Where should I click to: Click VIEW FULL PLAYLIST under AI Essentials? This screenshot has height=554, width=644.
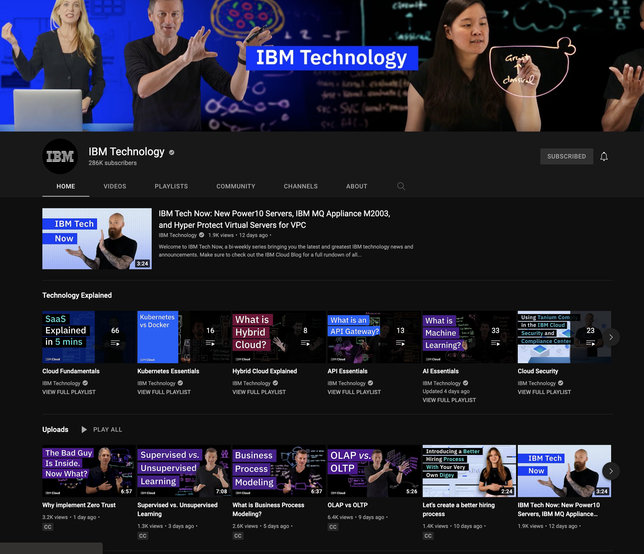tap(449, 400)
